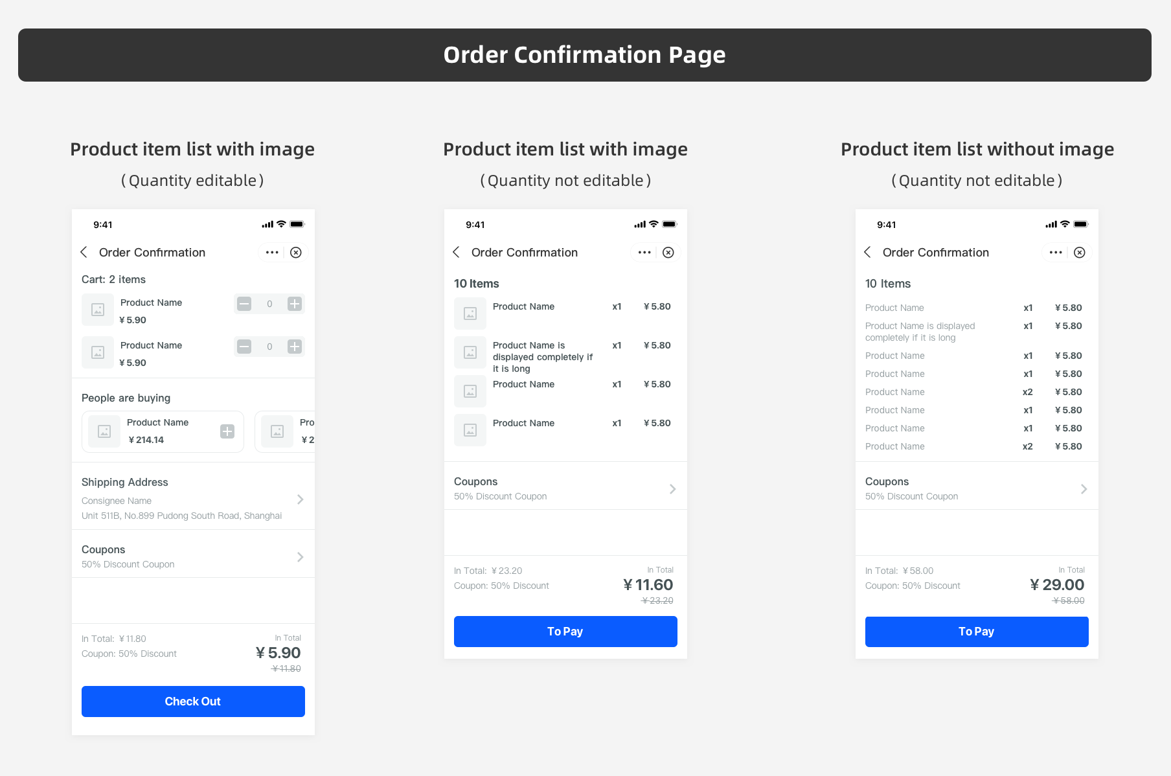This screenshot has height=776, width=1171.
Task: Open the three-dot menu on the leftmost phone
Action: 272,253
